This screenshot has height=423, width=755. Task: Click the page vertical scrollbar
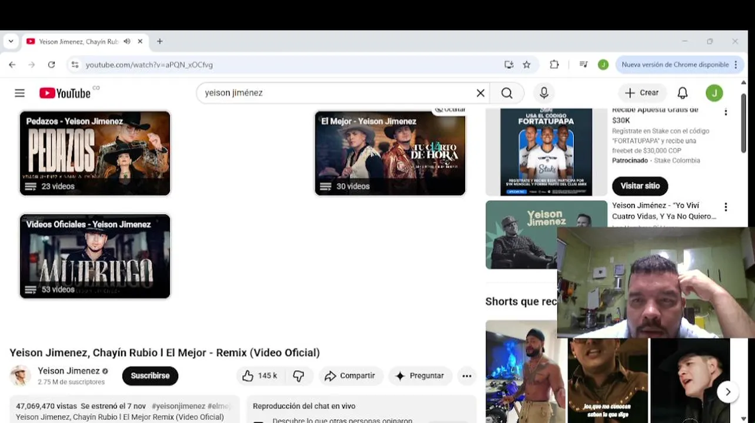coord(744,123)
